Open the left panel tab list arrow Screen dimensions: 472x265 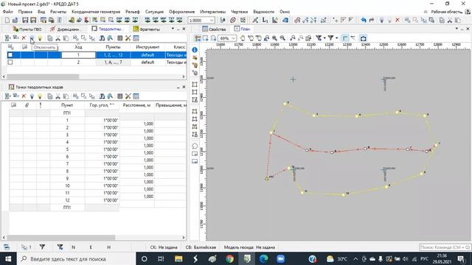point(173,29)
